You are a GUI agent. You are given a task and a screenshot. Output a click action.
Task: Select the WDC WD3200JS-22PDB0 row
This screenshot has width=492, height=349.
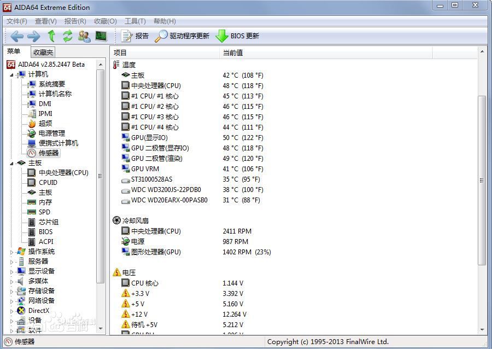tap(192, 190)
